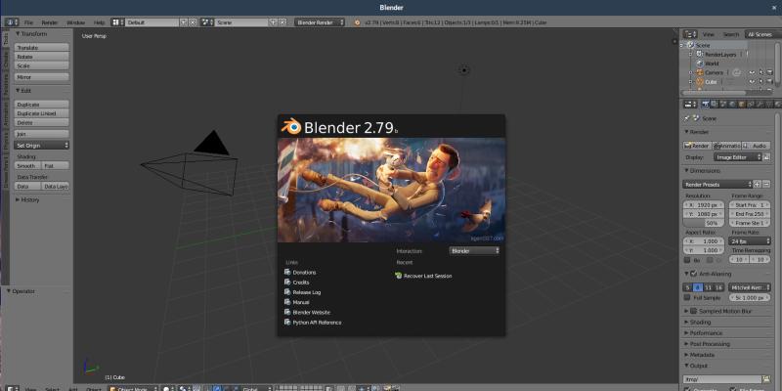Click the info editor type icon
Screen dimensions: 782x391
9,22
